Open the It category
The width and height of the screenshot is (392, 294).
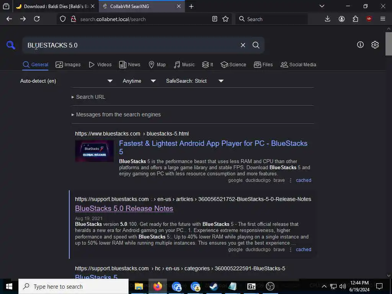207,64
